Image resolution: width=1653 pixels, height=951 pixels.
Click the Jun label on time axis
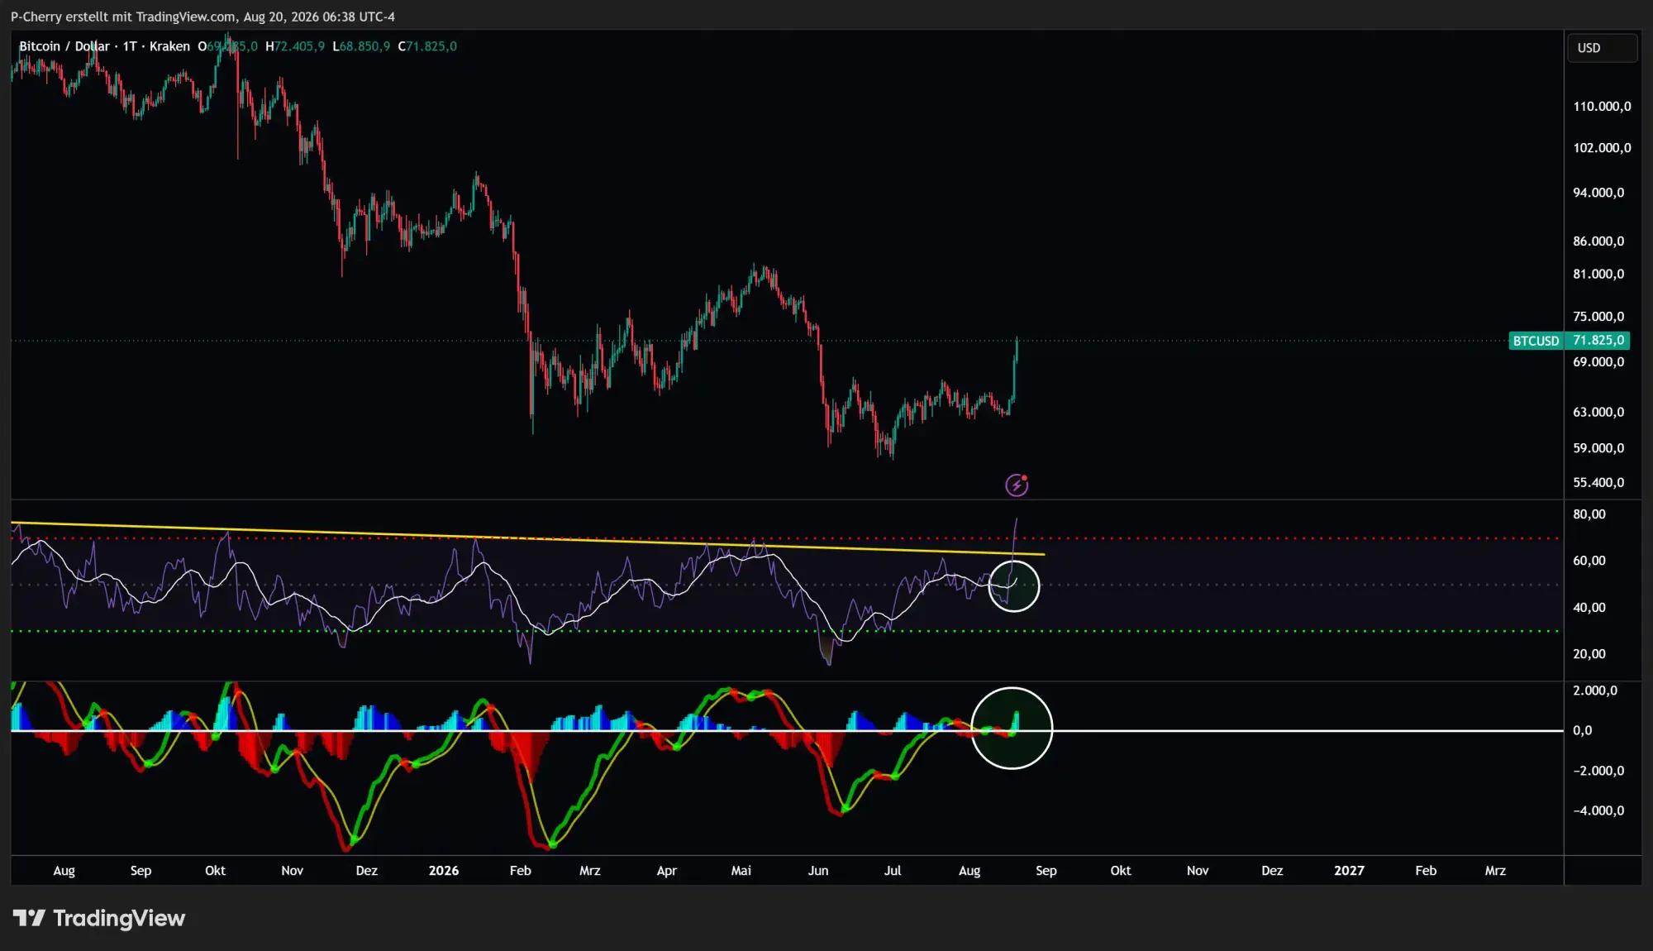[x=818, y=871]
